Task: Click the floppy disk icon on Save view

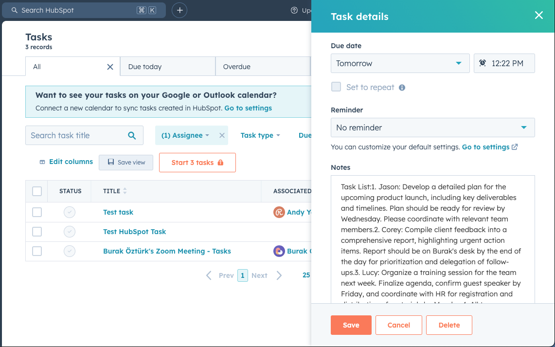Action: 111,162
